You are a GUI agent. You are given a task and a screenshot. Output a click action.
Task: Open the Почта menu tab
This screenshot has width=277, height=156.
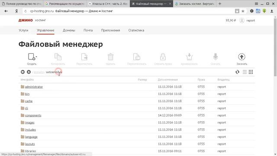88,30
